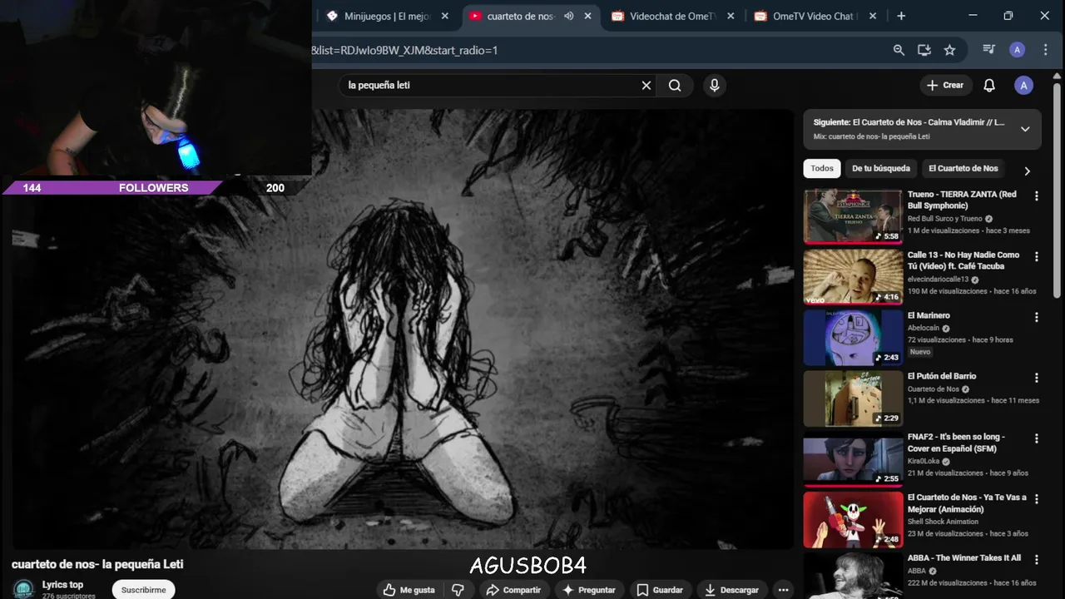Open the media controls icon in Chrome toolbar
This screenshot has width=1065, height=599.
[x=988, y=50]
